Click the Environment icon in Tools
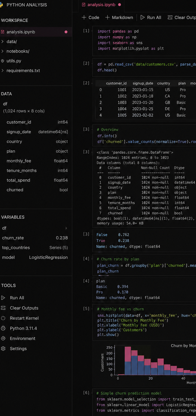This screenshot has width=196, height=416. point(3,339)
